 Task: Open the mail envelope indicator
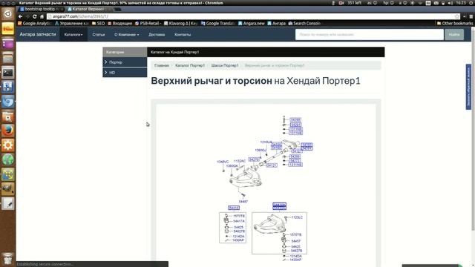[x=436, y=3]
